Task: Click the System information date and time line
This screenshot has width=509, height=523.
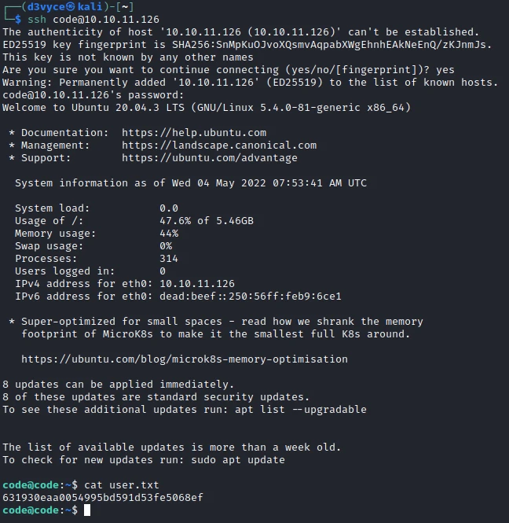Action: 191,183
